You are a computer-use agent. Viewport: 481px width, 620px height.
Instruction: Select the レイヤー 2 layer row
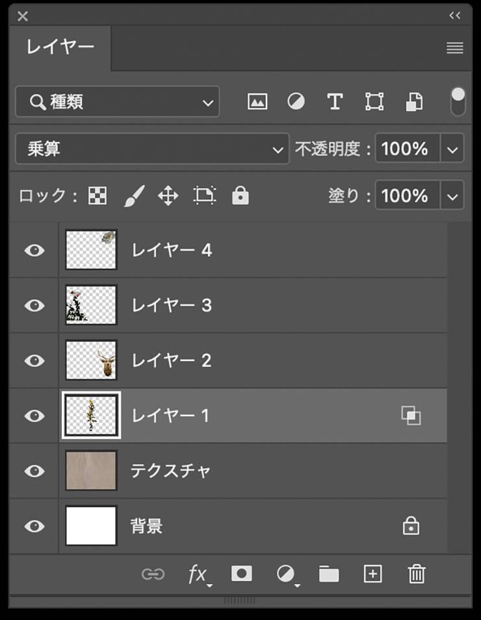click(260, 360)
